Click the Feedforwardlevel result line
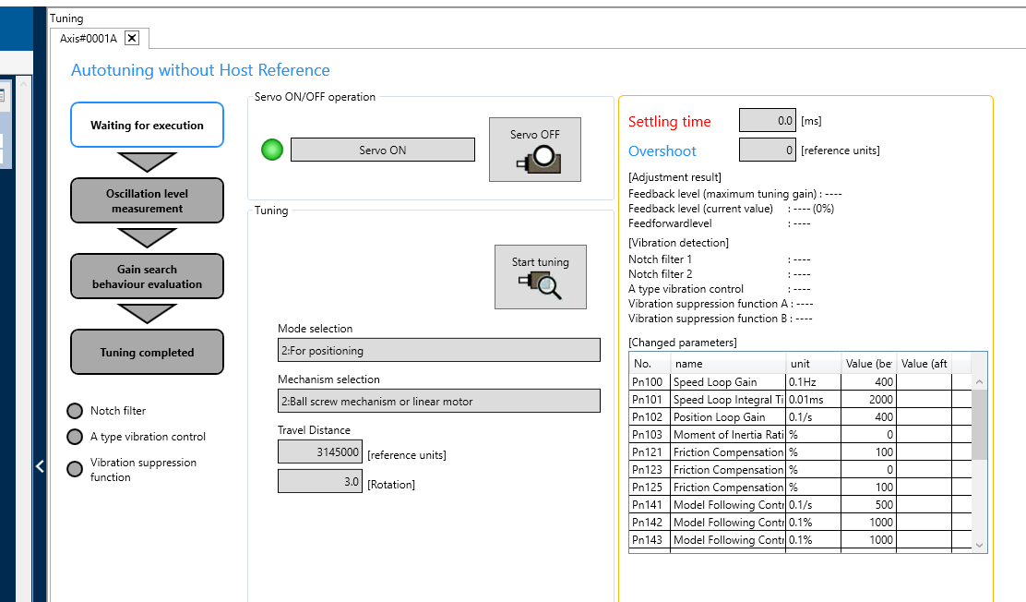1026x602 pixels. 719,223
